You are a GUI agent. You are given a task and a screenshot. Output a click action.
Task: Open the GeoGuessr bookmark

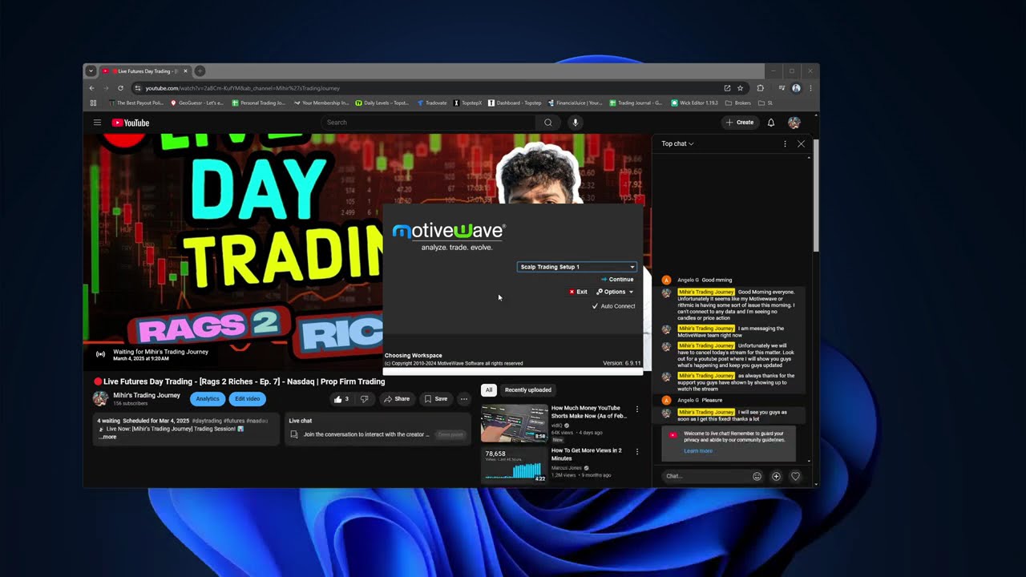[196, 103]
